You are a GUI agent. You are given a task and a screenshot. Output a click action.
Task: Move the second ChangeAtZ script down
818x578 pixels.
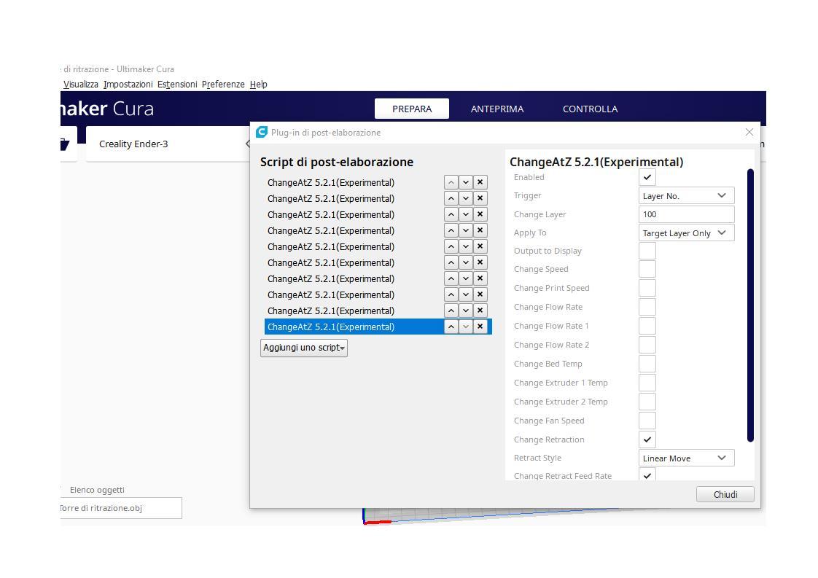466,198
